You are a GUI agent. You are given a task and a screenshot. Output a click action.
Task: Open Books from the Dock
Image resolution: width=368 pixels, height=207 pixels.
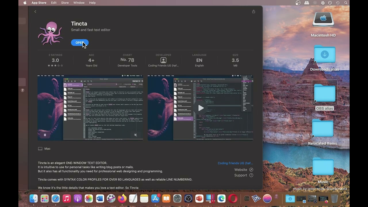coord(166,198)
